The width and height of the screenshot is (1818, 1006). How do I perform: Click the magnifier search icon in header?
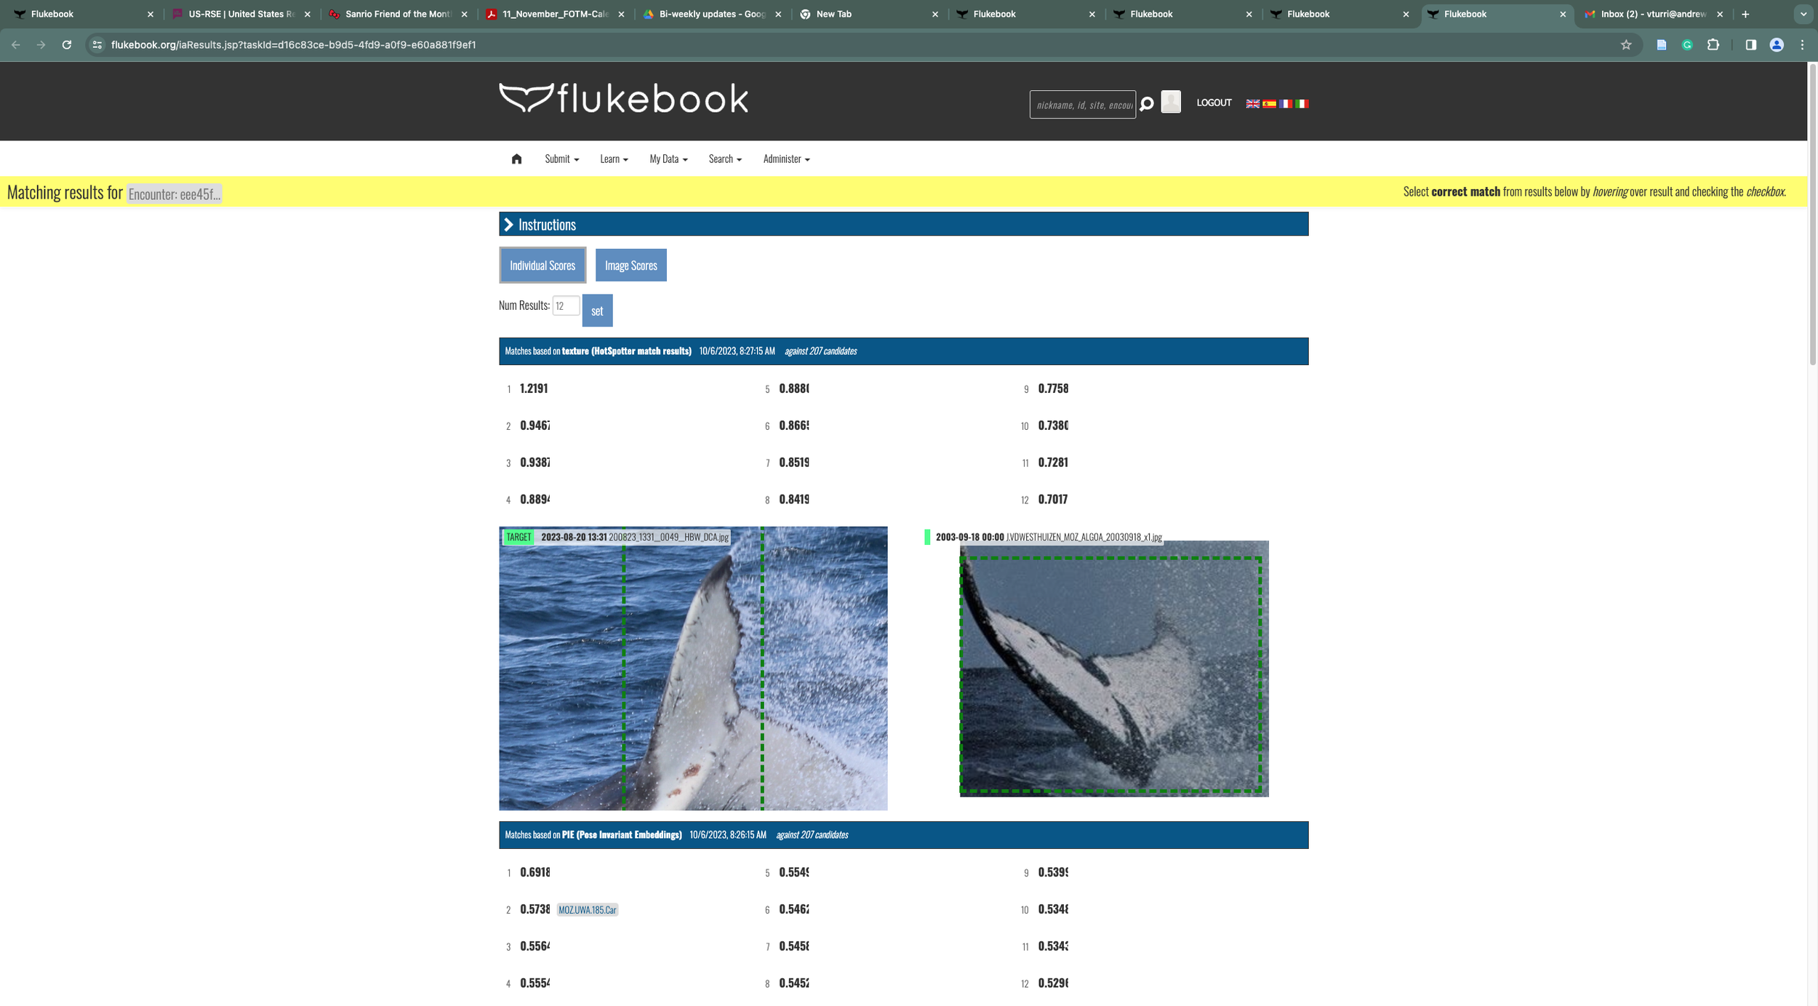tap(1147, 104)
